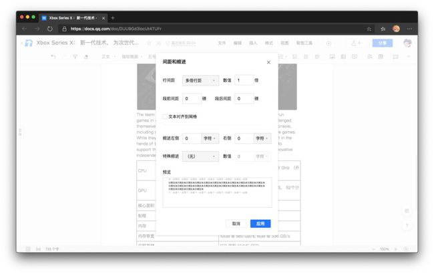
Task: Reload the page with the refresh icon
Action: (x=50, y=29)
